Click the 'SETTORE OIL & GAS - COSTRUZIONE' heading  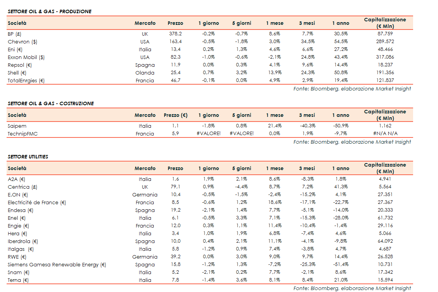click(51, 104)
